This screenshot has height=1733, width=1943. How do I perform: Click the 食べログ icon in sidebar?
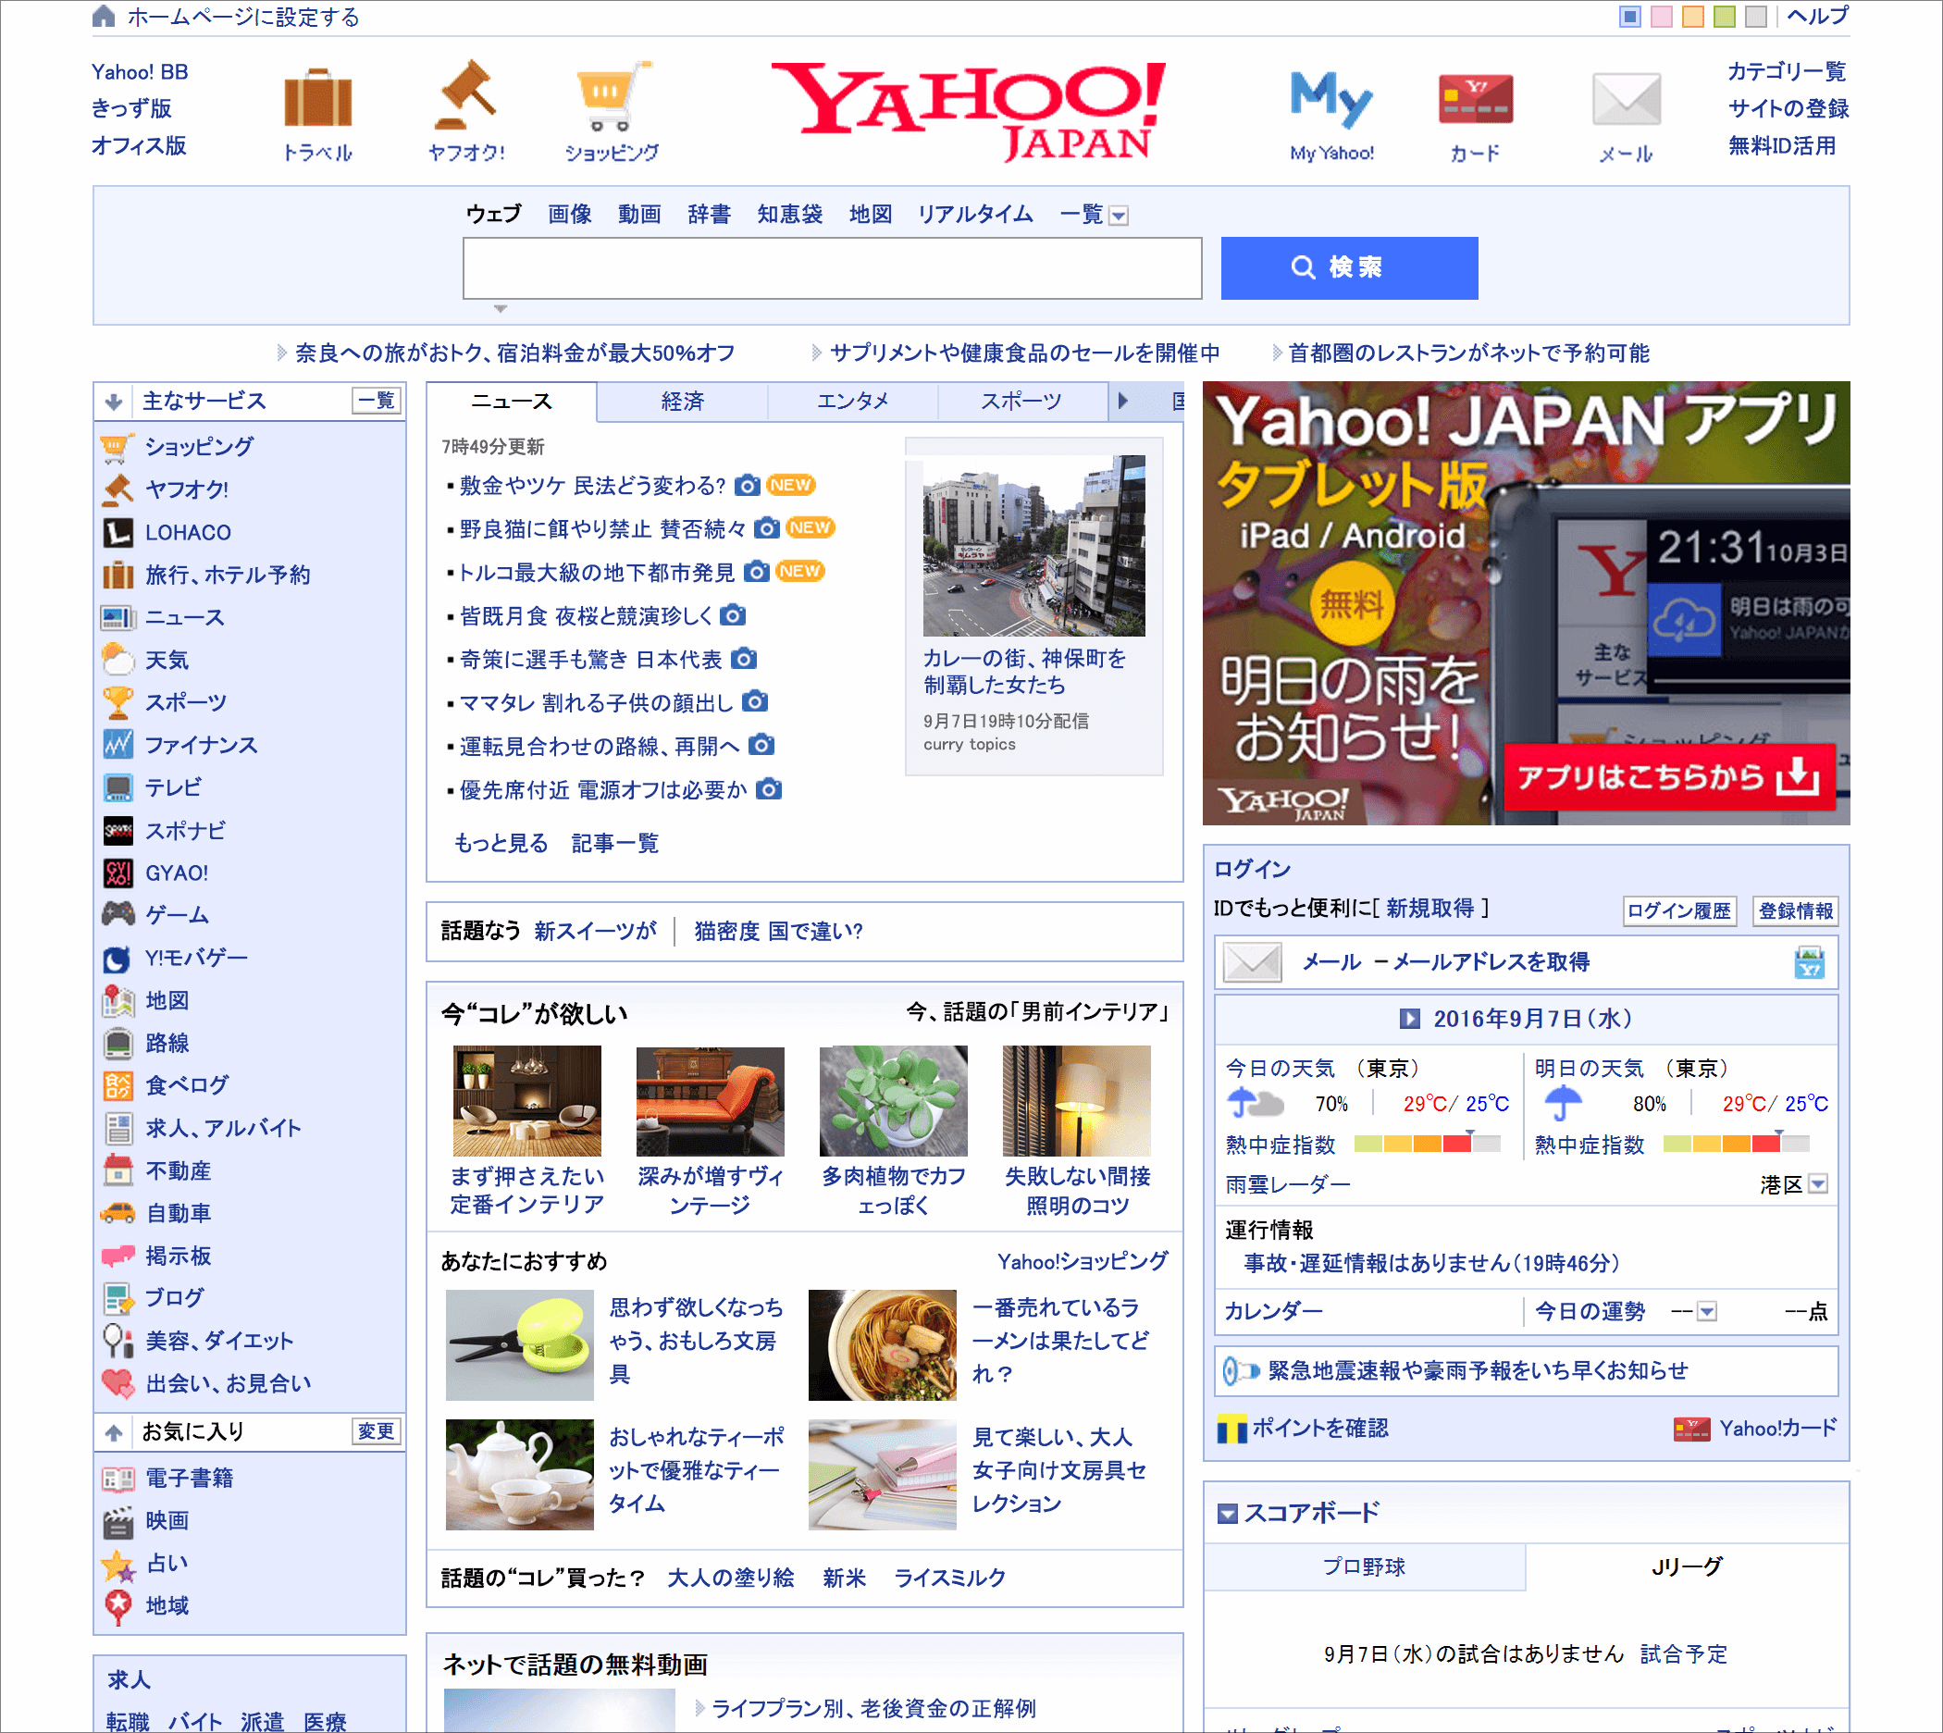tap(118, 1085)
